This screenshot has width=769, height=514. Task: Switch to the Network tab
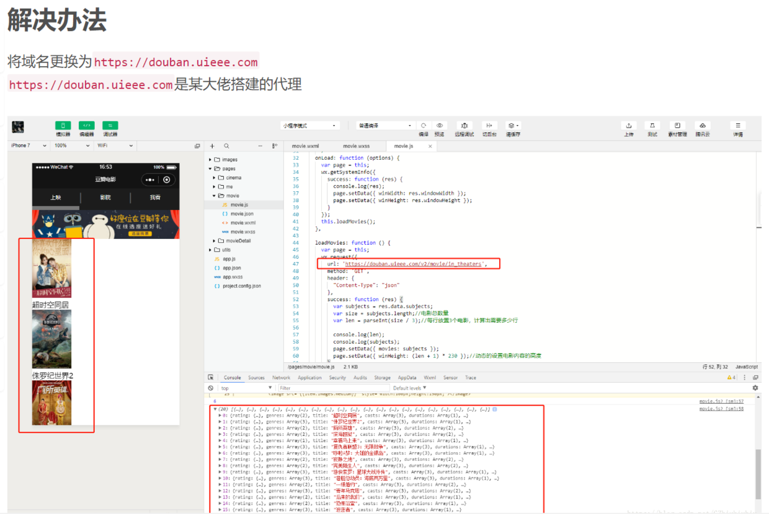click(x=281, y=377)
